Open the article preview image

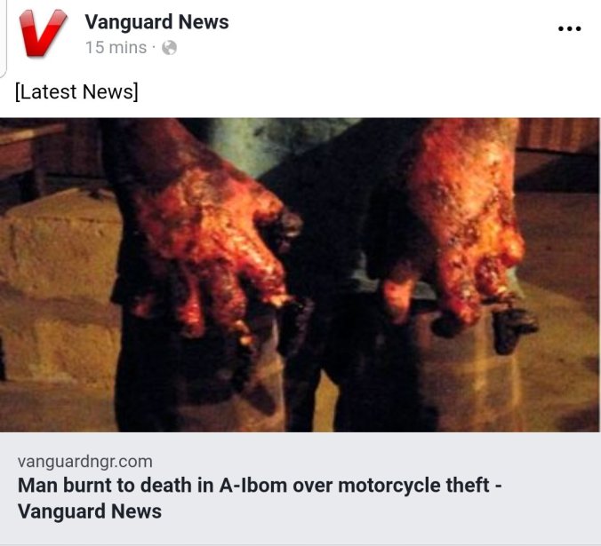[x=300, y=275]
